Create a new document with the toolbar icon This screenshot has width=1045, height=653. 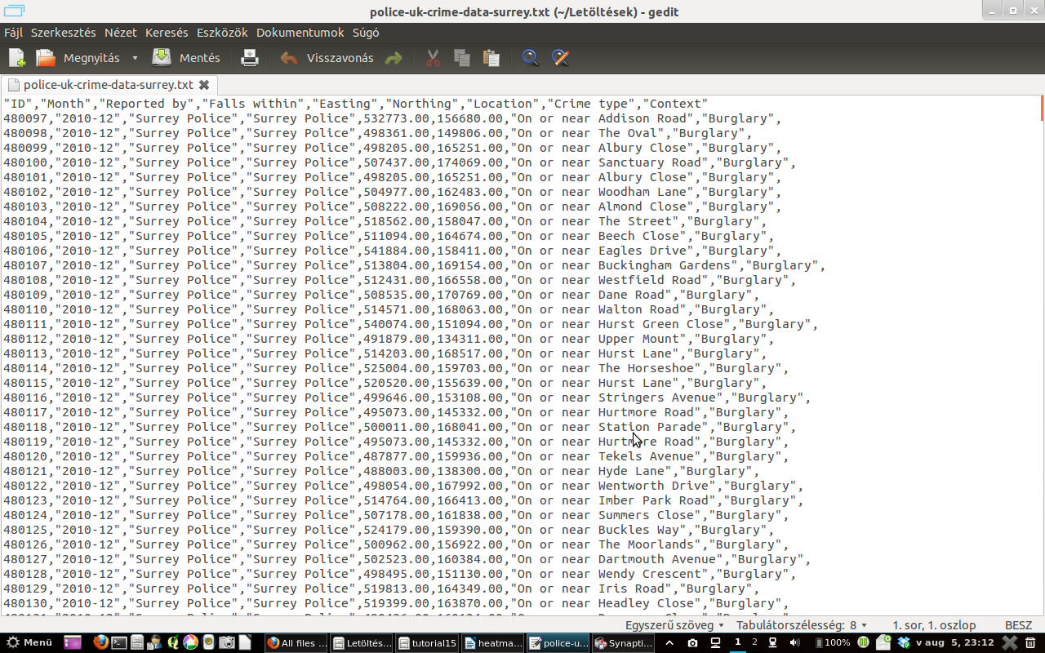[17, 58]
